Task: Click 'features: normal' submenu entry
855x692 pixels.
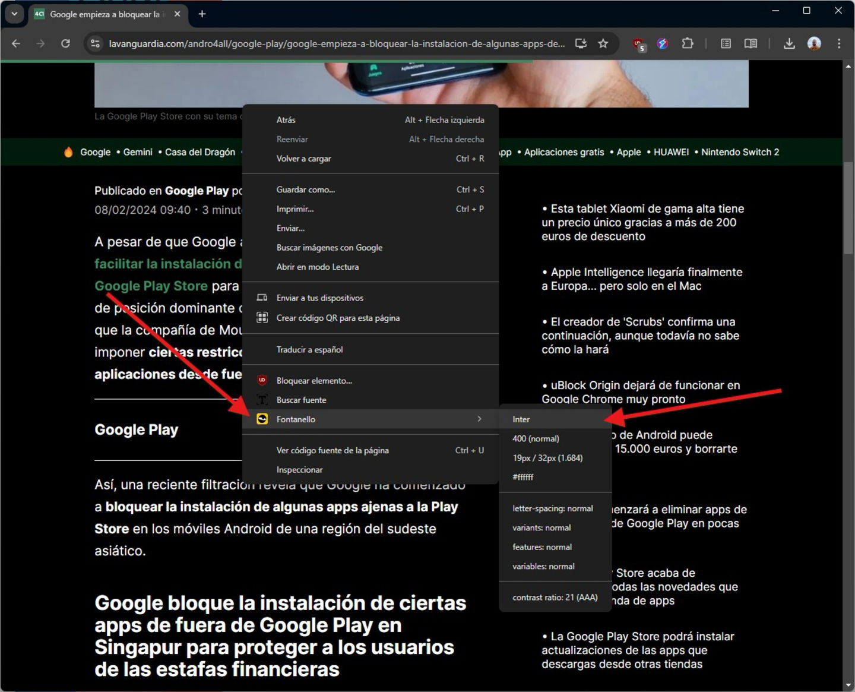Action: pyautogui.click(x=555, y=547)
